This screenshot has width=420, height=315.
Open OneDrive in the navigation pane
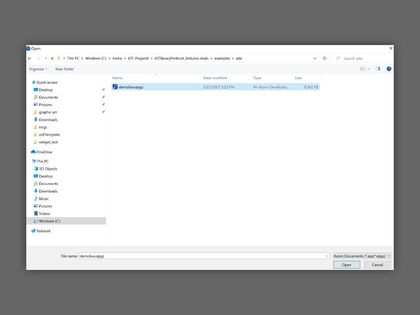point(44,152)
